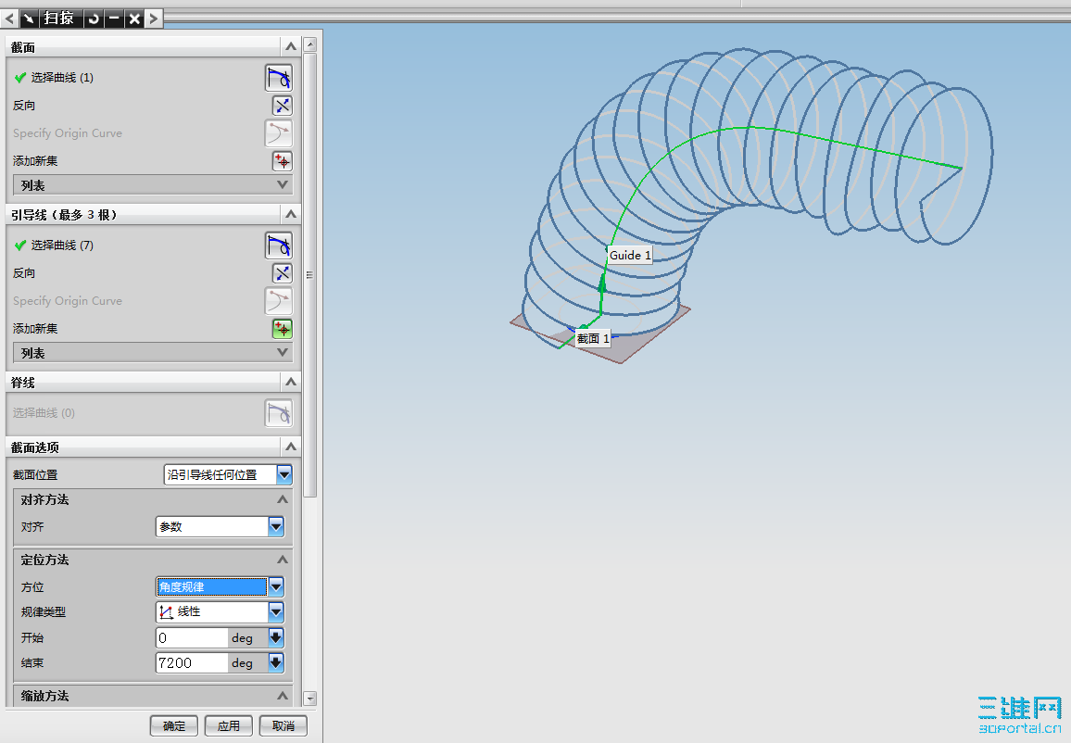Click the 截面 1 label in viewport
The height and width of the screenshot is (743, 1071).
[593, 338]
